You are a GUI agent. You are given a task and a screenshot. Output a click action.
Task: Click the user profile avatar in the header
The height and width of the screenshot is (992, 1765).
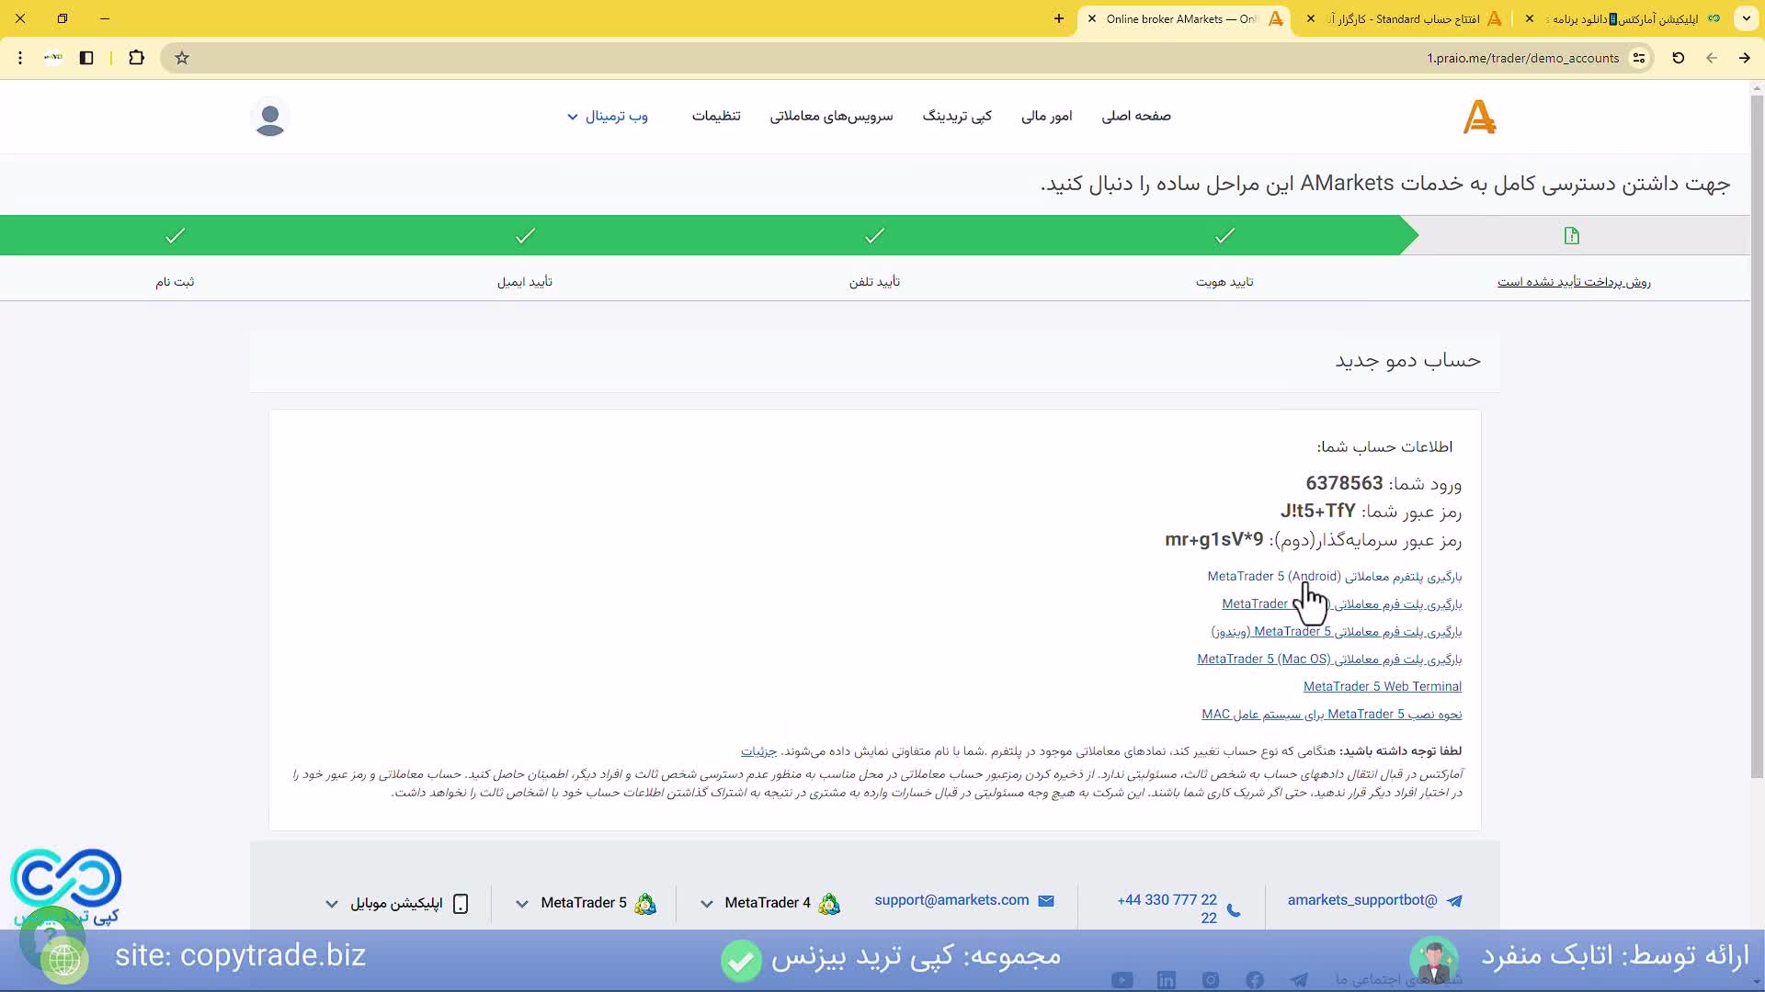click(x=270, y=117)
